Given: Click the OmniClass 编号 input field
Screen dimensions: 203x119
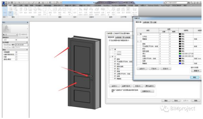Looking at the screenshot, I should pyautogui.click(x=21, y=45).
